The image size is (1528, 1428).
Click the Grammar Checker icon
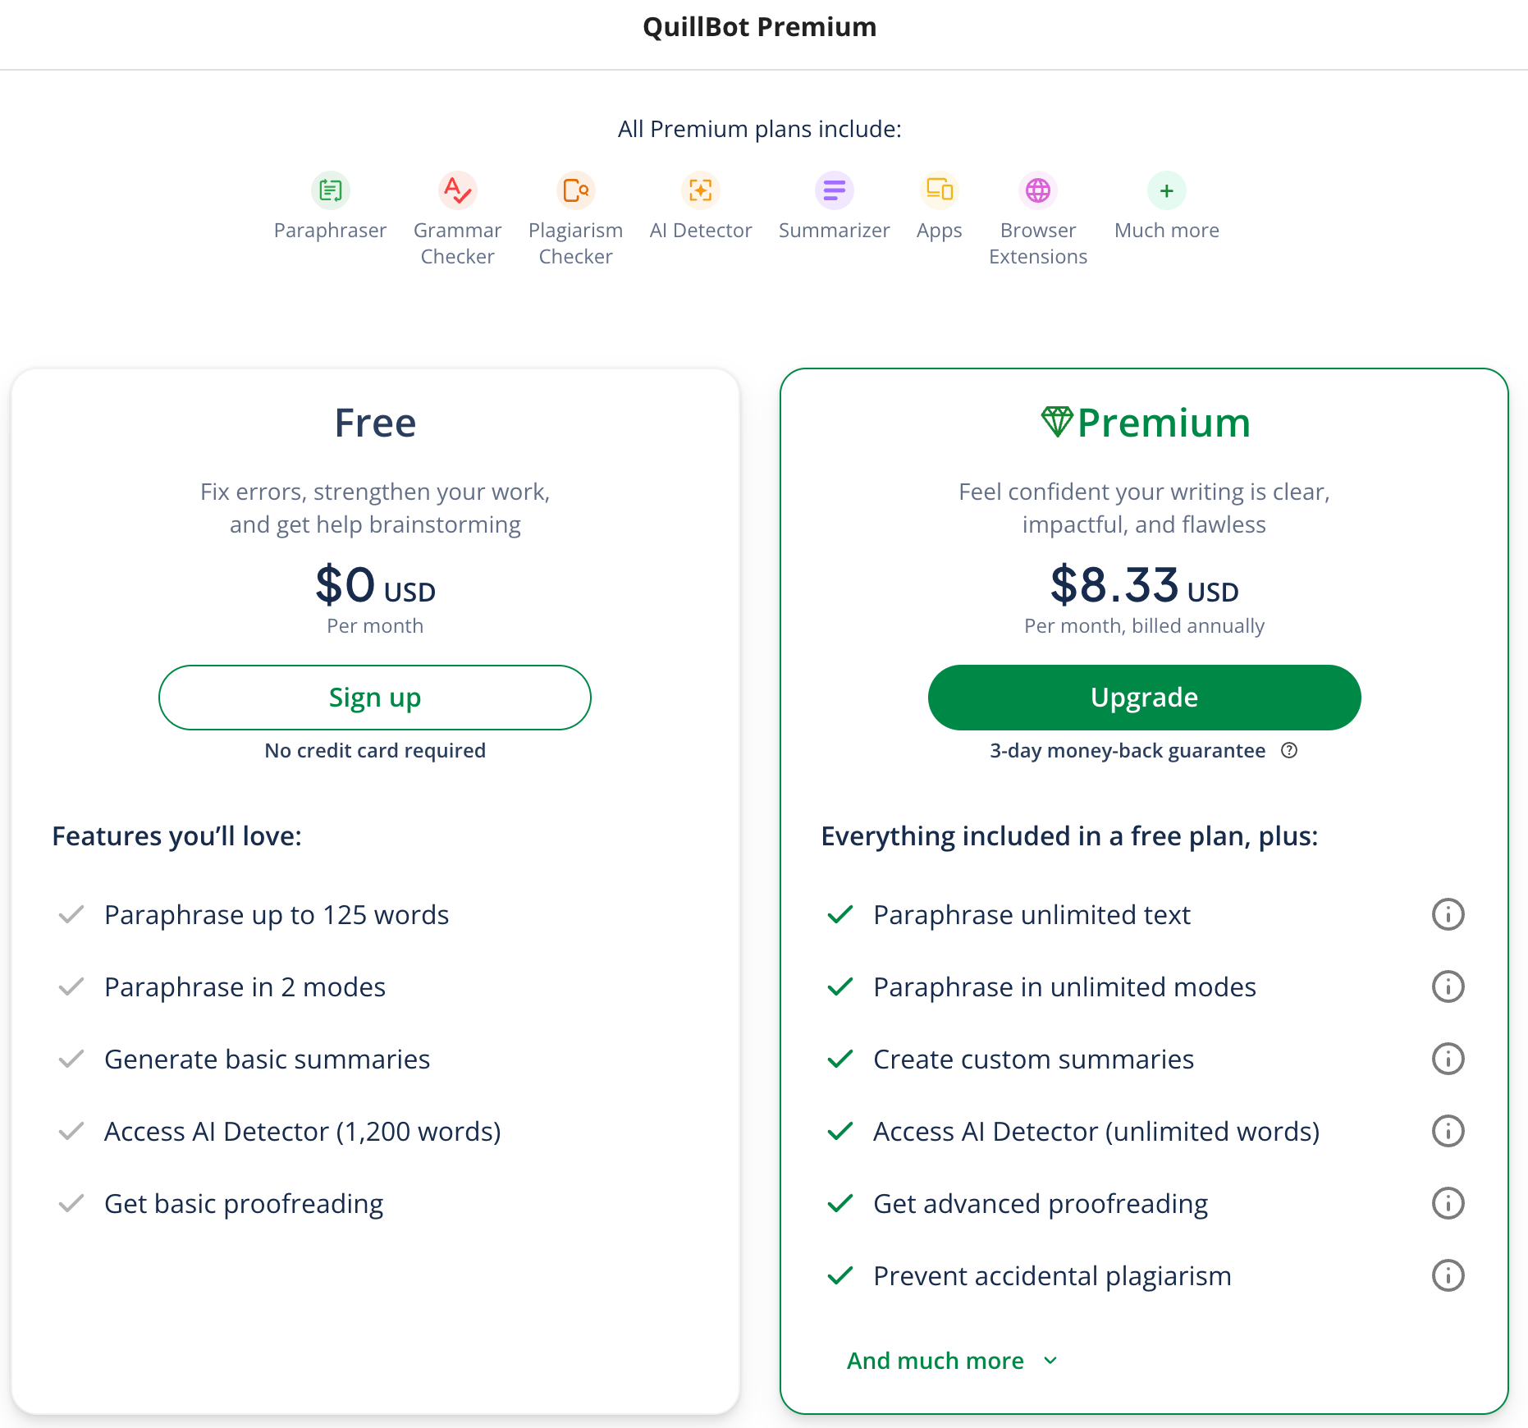point(457,190)
